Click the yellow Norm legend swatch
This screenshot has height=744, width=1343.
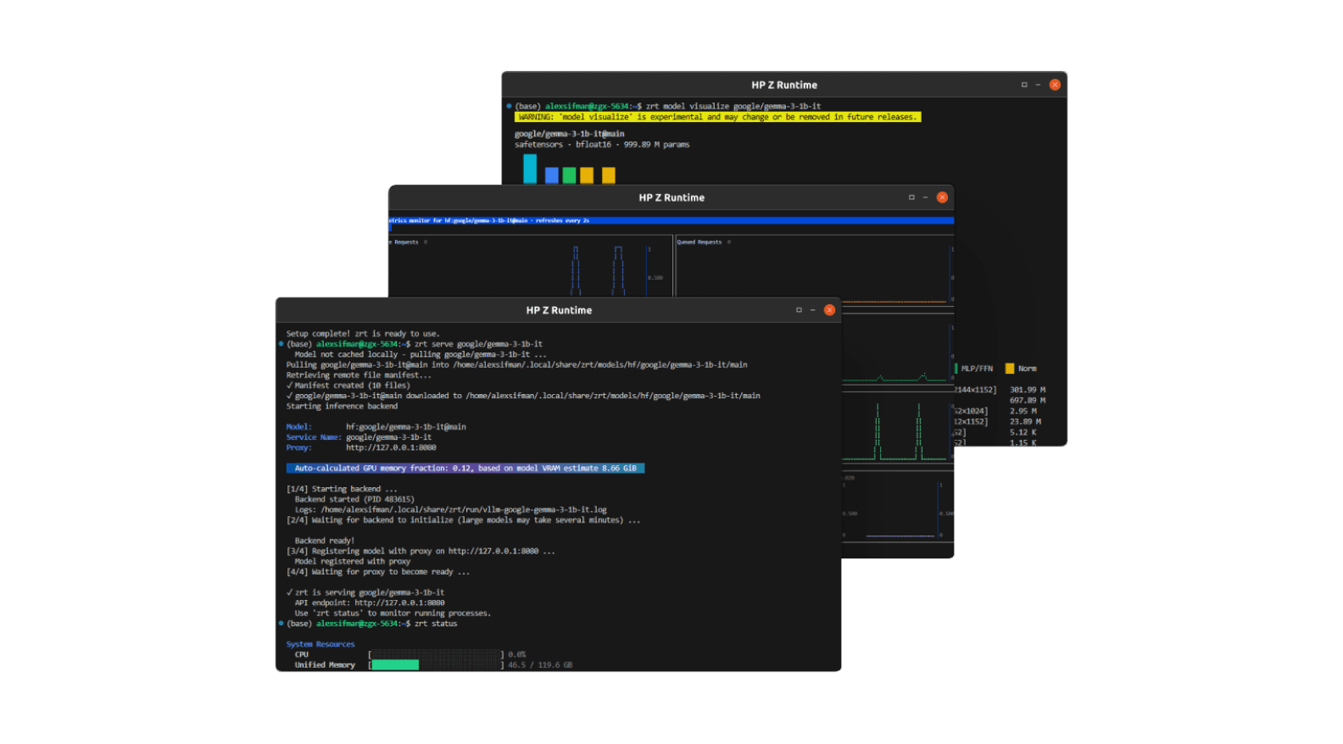(x=1010, y=369)
